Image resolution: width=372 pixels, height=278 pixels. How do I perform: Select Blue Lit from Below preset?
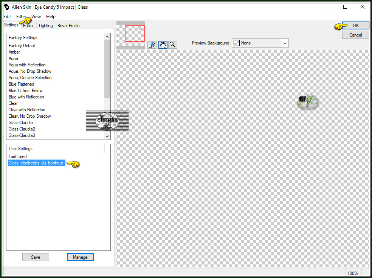26,91
